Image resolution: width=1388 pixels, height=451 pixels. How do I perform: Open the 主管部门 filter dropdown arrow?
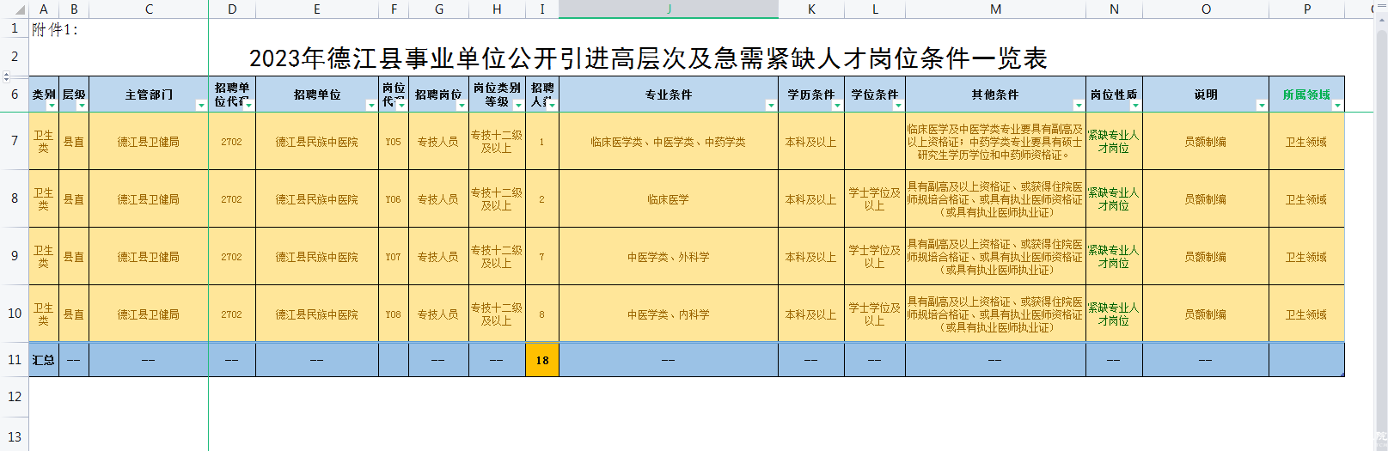point(201,106)
